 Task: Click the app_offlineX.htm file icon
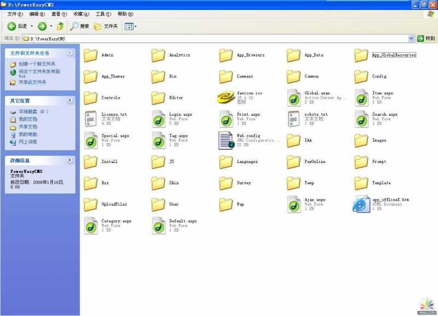point(361,204)
